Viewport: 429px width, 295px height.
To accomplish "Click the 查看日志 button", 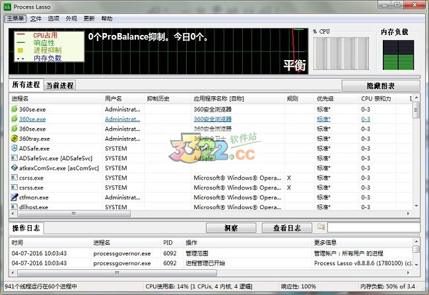I will click(x=286, y=228).
